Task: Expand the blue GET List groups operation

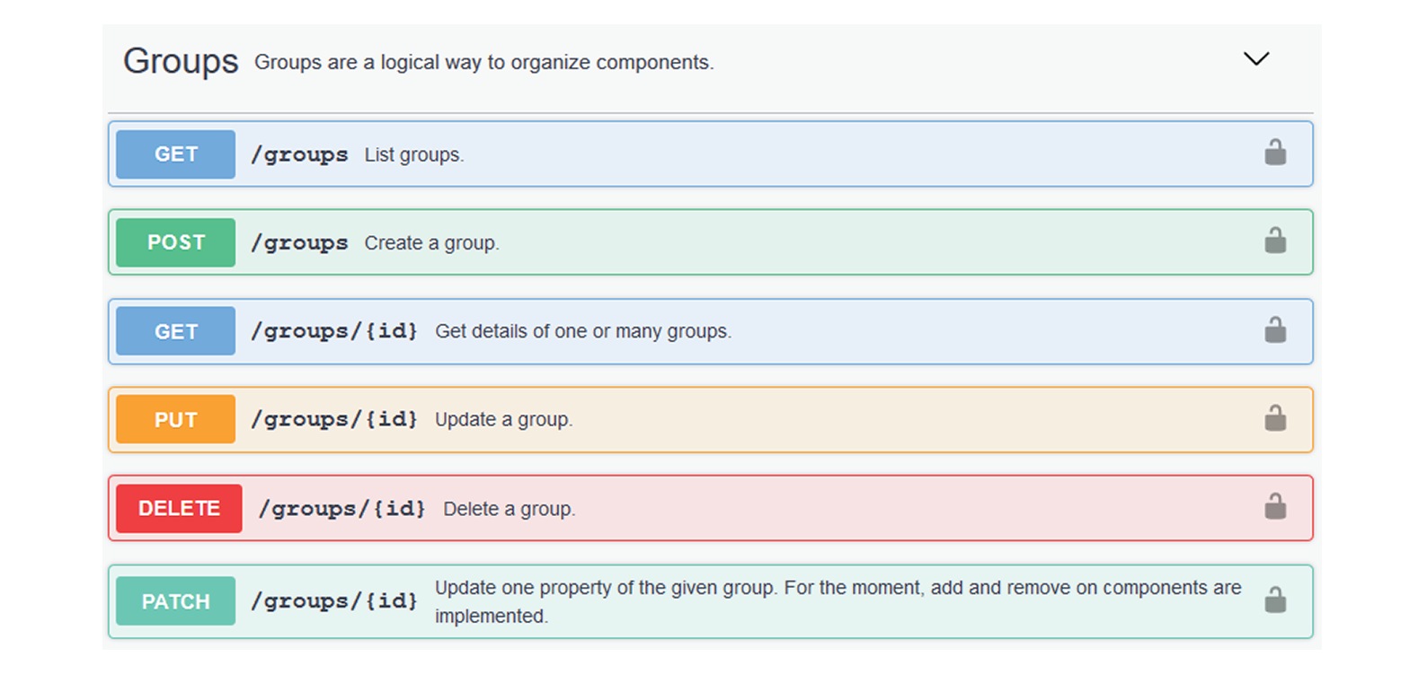Action: [175, 154]
